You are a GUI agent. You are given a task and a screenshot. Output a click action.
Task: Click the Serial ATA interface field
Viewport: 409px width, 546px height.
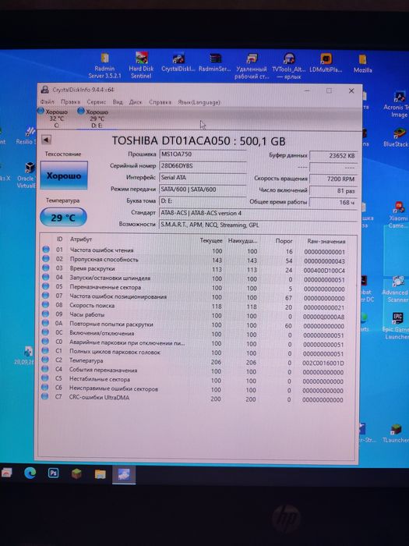coord(203,178)
